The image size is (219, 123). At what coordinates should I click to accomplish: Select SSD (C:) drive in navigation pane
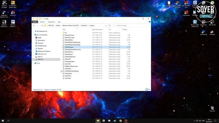40,57
